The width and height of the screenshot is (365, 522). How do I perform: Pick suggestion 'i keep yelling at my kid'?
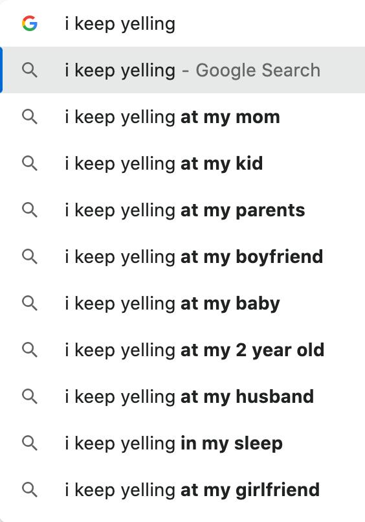pyautogui.click(x=182, y=163)
